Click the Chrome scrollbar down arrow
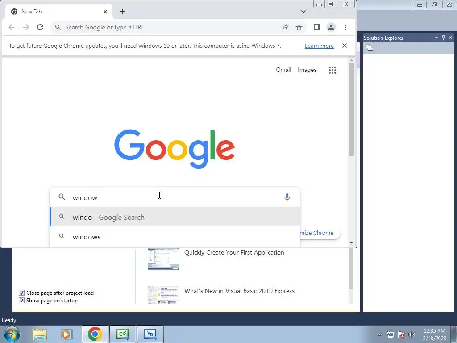Screen dimensions: 457x343 point(352,243)
